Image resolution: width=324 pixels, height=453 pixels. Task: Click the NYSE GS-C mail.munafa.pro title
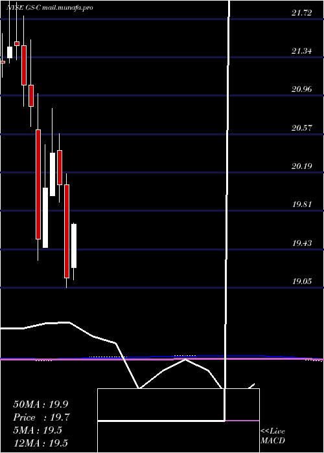click(50, 8)
